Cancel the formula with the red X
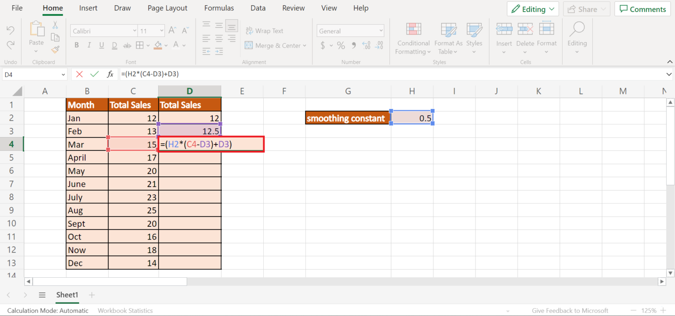 click(80, 74)
